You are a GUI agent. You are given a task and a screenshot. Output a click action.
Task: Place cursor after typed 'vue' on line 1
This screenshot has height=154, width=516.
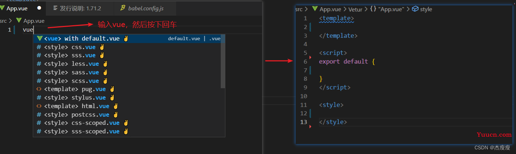(33, 30)
